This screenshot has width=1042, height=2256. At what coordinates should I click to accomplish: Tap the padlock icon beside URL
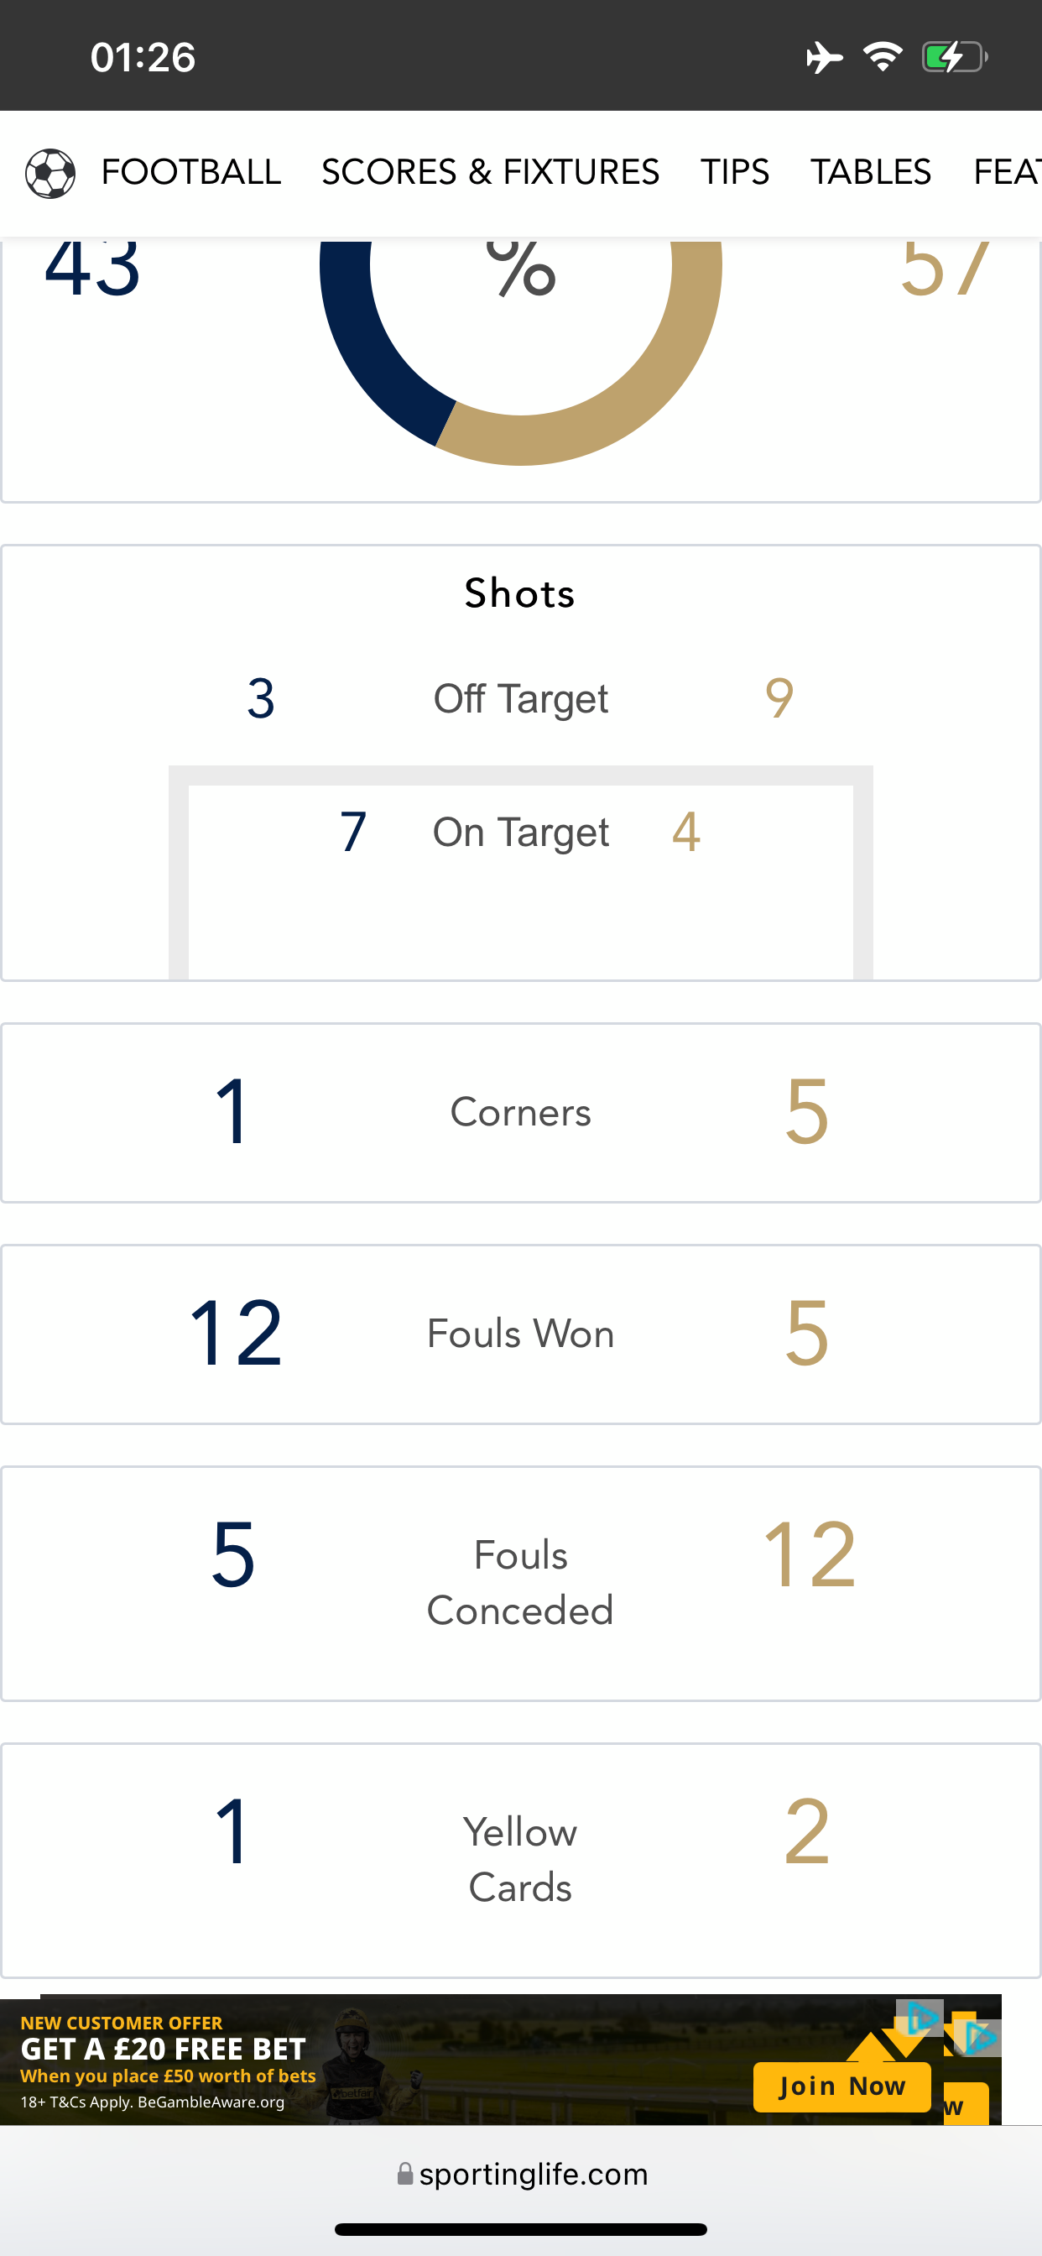[404, 2173]
